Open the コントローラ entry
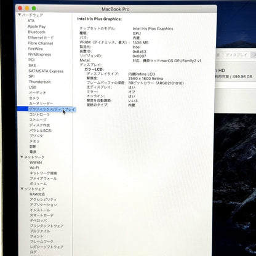 39,114
